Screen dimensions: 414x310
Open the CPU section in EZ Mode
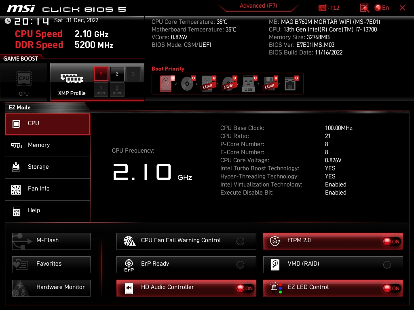click(48, 124)
